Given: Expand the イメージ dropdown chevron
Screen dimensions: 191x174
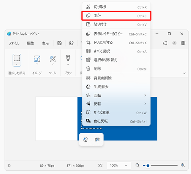Looking at the screenshot, I should [x=37, y=64].
